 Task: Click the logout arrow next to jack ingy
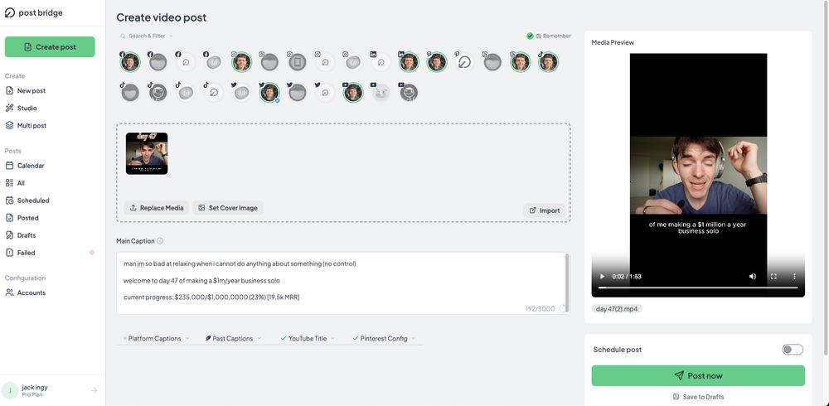(x=95, y=390)
